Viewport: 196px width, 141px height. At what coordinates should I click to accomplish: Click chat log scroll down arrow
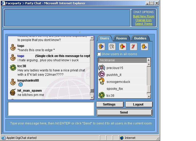point(92,98)
